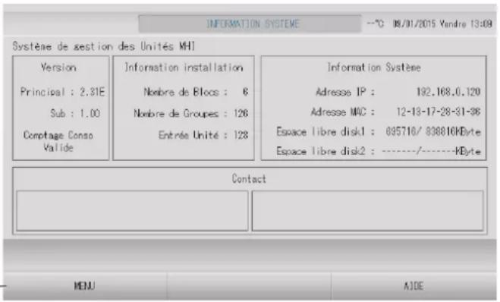The width and height of the screenshot is (500, 302).
Task: Click the 'Espace libre disk1' label
Action: tap(325, 131)
